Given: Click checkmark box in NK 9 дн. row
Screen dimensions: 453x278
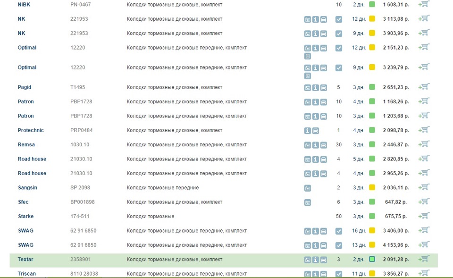Looking at the screenshot, I should pyautogui.click(x=339, y=34).
